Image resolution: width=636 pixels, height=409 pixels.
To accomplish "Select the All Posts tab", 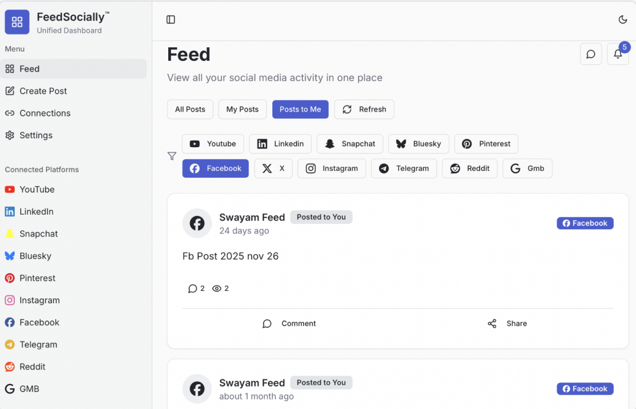I will tap(190, 109).
